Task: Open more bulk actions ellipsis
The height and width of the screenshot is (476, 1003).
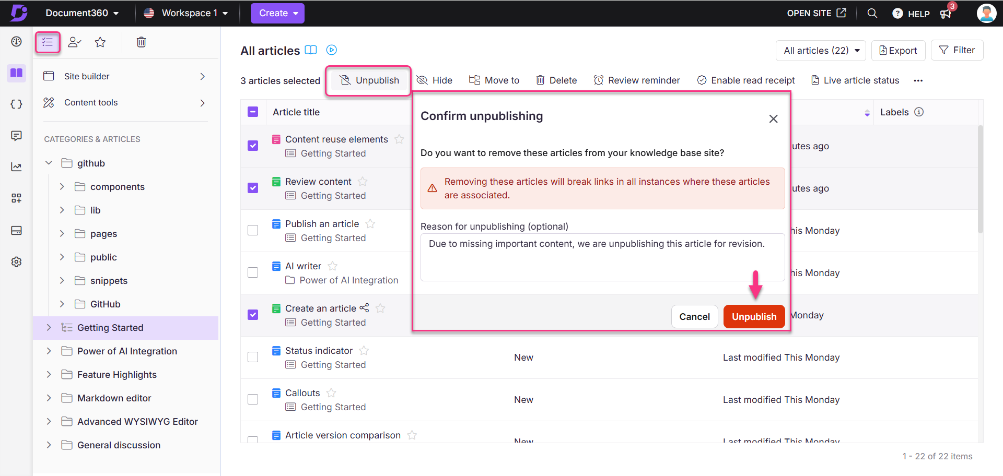Action: [x=918, y=80]
